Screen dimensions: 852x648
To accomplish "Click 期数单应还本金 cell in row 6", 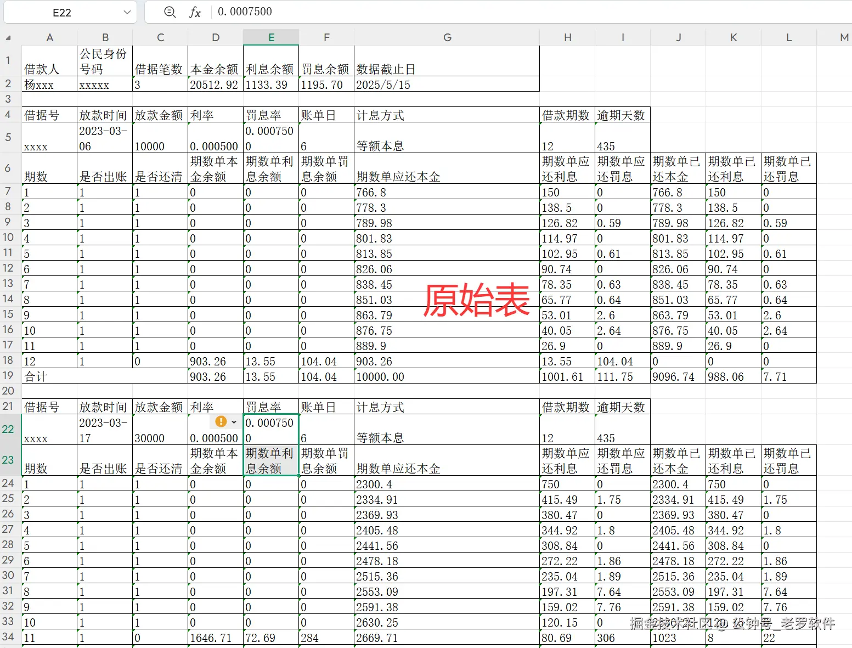I will click(447, 168).
